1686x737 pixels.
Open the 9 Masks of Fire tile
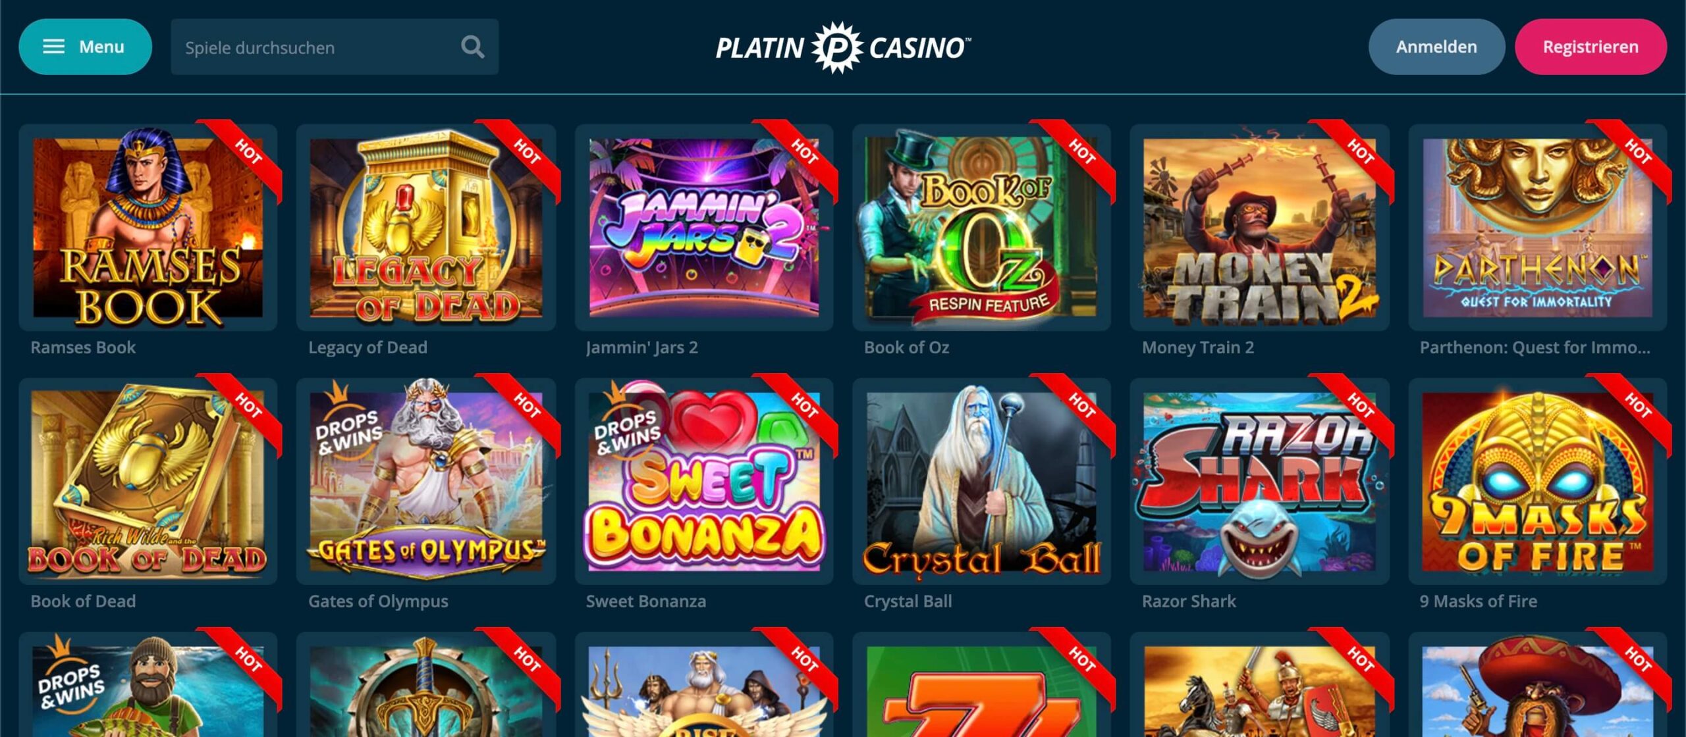pyautogui.click(x=1538, y=481)
